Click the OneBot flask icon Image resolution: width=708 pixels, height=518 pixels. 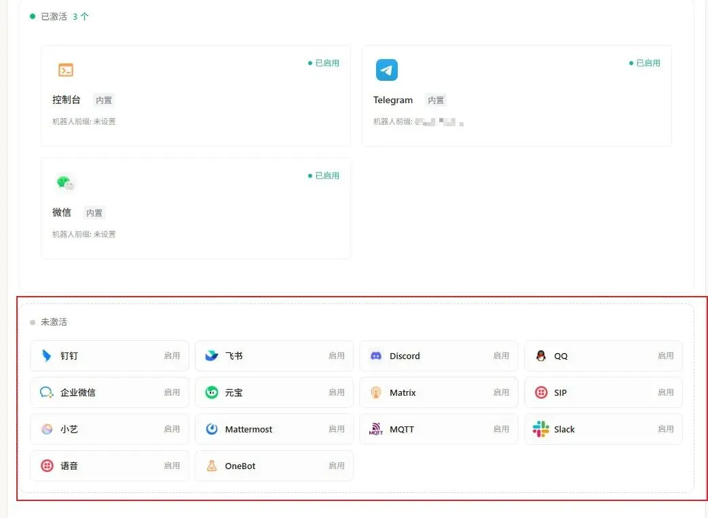coord(211,466)
